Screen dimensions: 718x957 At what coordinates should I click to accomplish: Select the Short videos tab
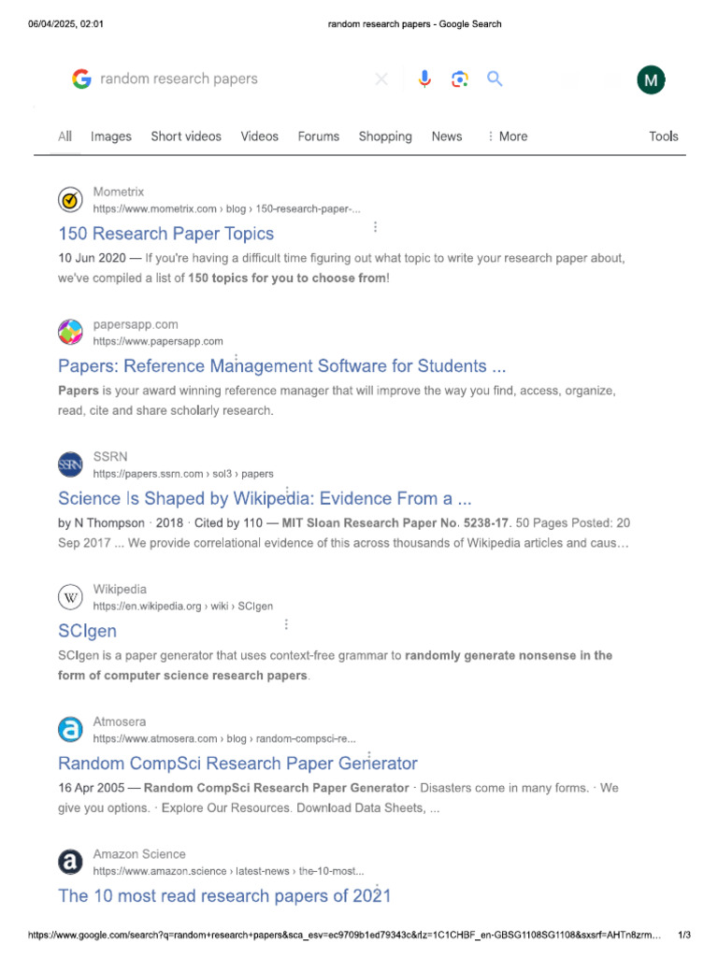tap(186, 136)
